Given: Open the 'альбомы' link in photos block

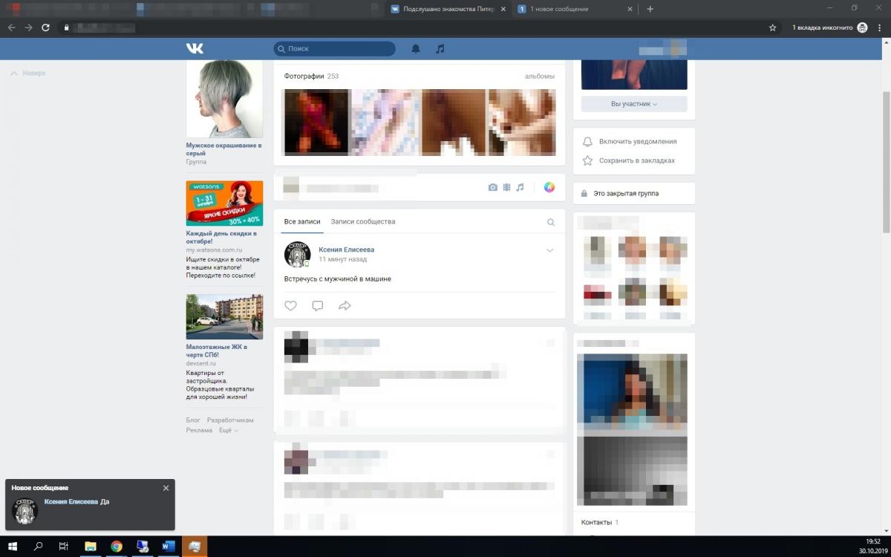Looking at the screenshot, I should point(539,76).
